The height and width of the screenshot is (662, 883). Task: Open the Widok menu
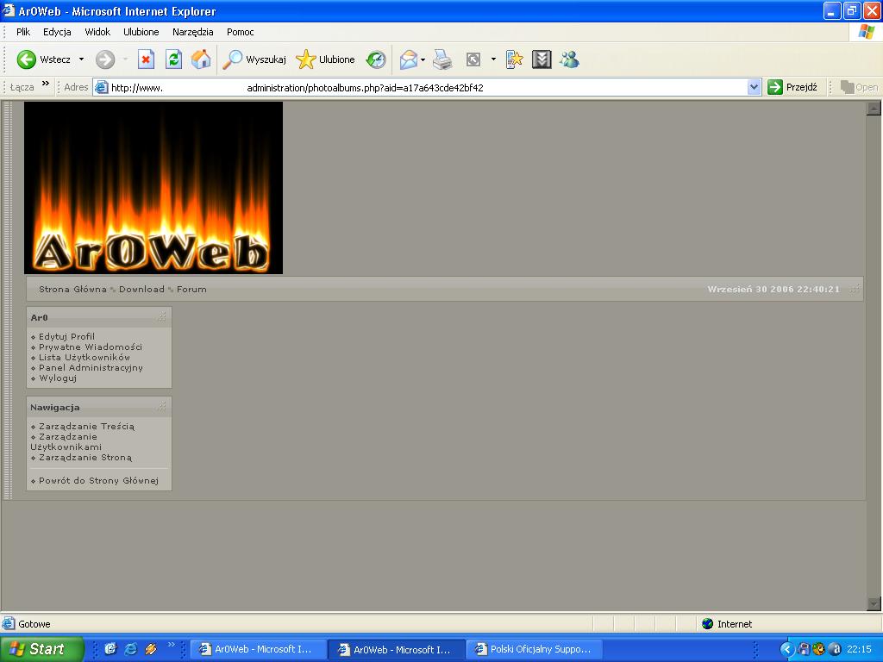[97, 32]
